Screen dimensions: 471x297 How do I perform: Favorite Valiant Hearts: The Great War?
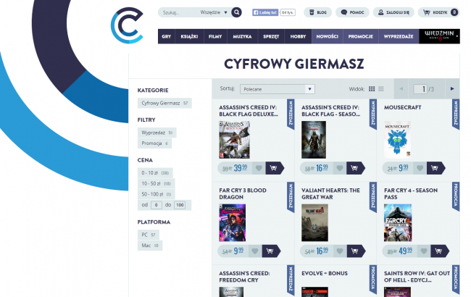[x=340, y=251]
